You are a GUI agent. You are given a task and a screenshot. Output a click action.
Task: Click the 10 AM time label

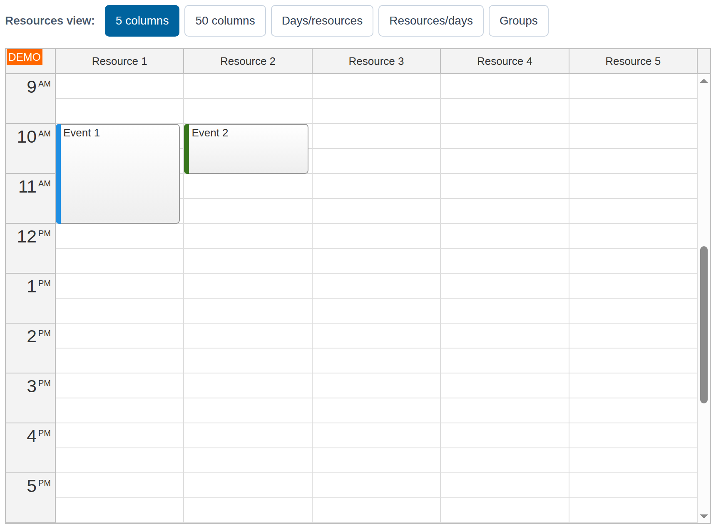tap(30, 148)
